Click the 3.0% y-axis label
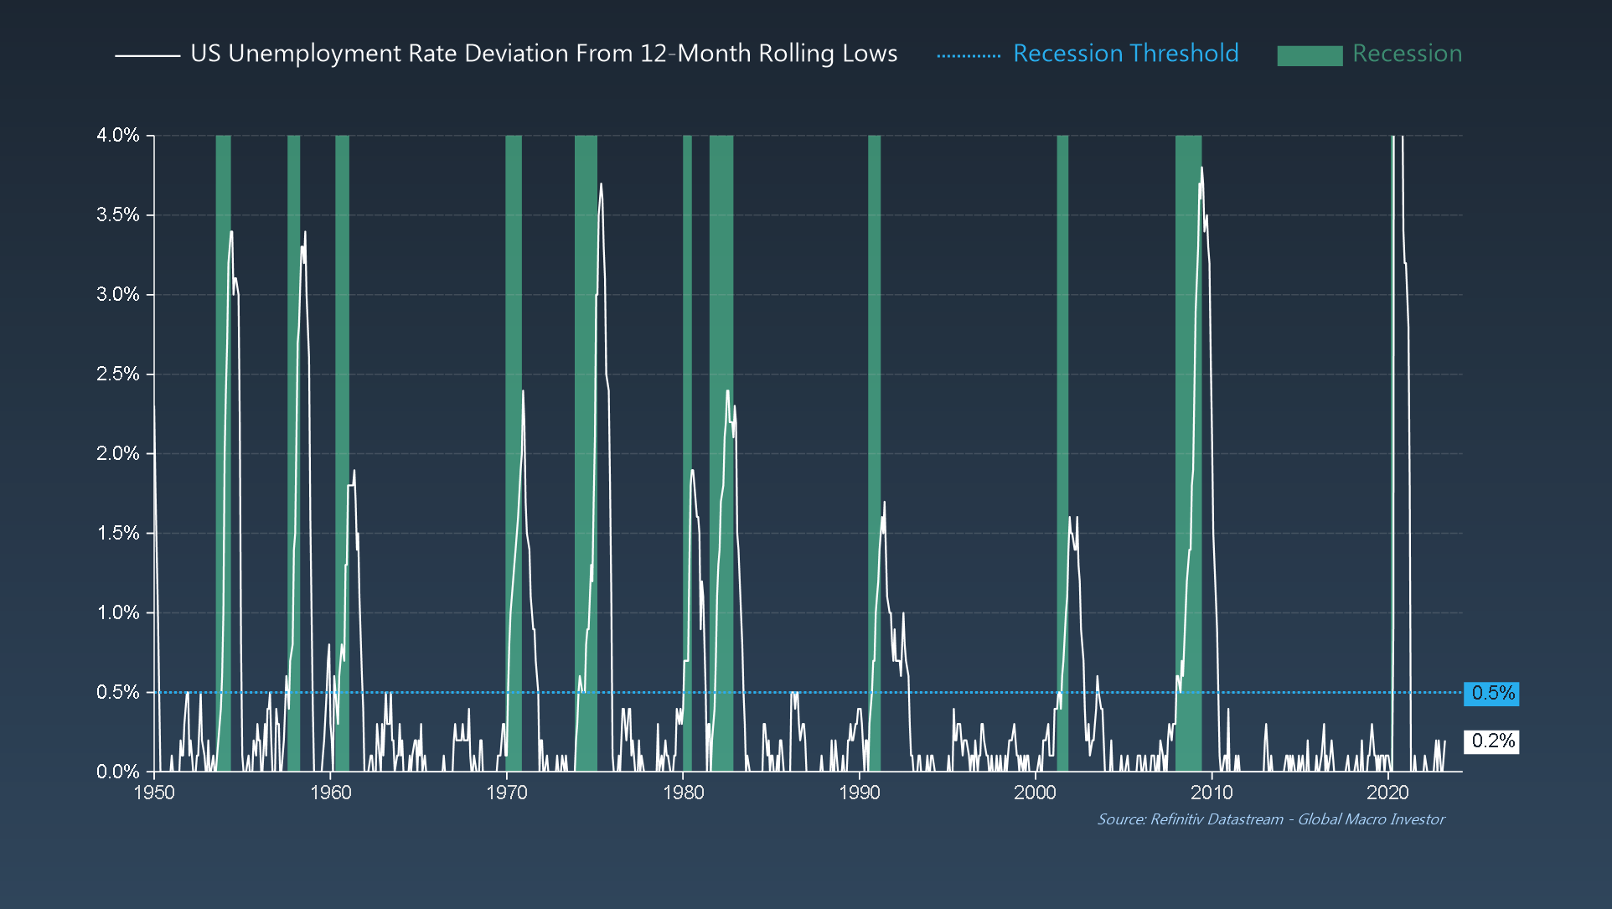Viewport: 1612px width, 909px height. [118, 294]
